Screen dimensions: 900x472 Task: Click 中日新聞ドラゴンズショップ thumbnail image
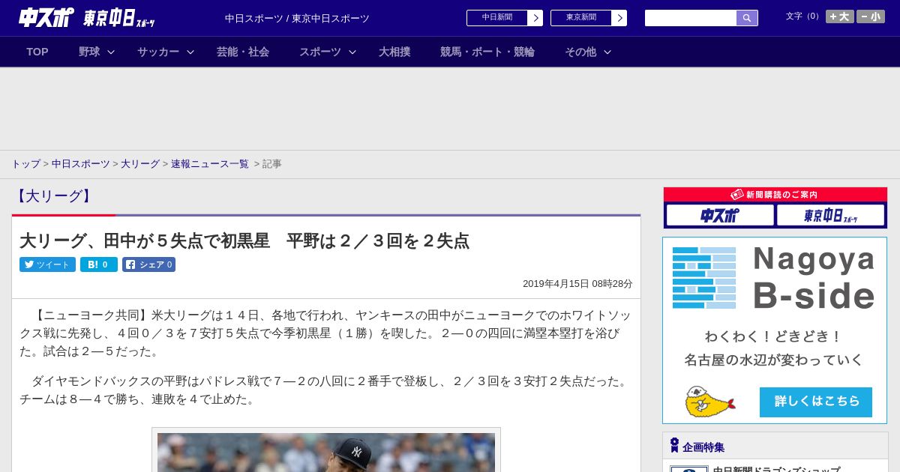(x=688, y=469)
